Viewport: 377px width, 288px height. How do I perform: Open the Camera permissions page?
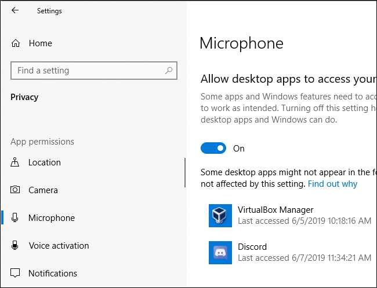[43, 190]
